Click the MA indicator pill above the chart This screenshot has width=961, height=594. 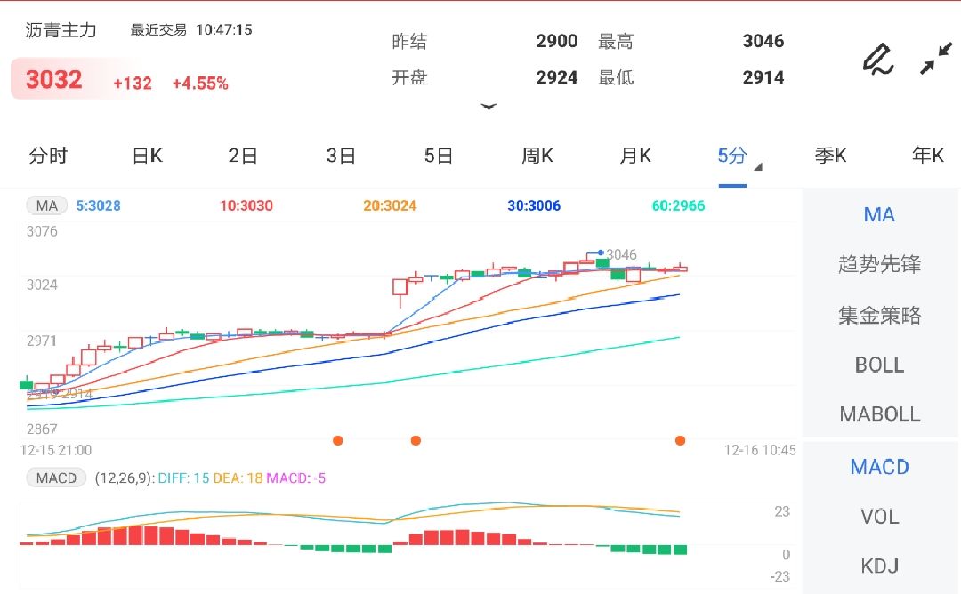pos(46,205)
